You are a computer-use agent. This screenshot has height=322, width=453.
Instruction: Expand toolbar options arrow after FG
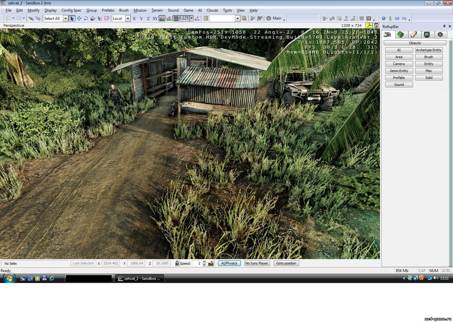coord(409,20)
